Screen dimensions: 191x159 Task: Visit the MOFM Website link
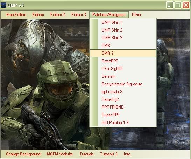coord(60,154)
